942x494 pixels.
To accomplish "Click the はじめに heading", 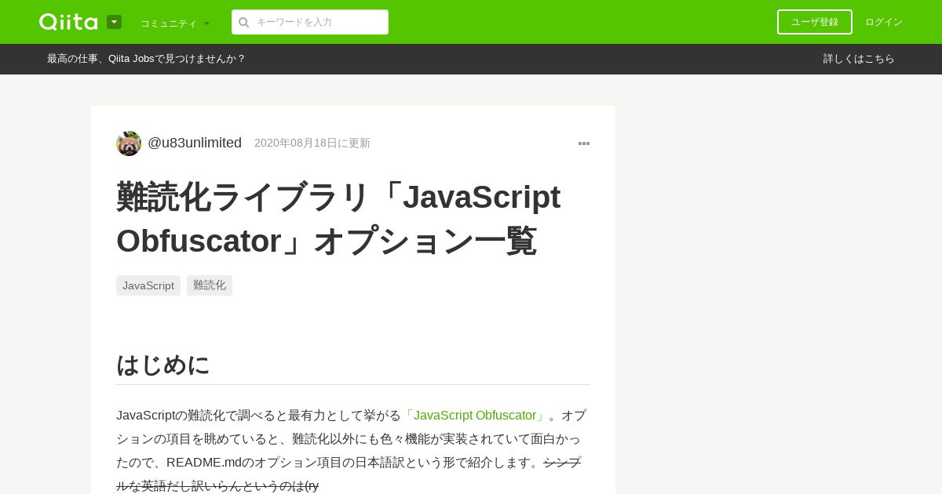I will [163, 365].
